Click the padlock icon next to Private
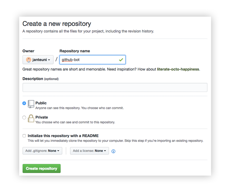Image resolution: width=230 pixels, height=192 pixels. coord(31,119)
